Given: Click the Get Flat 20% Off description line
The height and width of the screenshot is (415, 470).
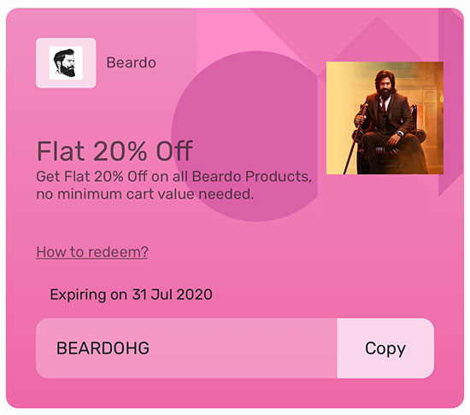Looking at the screenshot, I should click(173, 177).
